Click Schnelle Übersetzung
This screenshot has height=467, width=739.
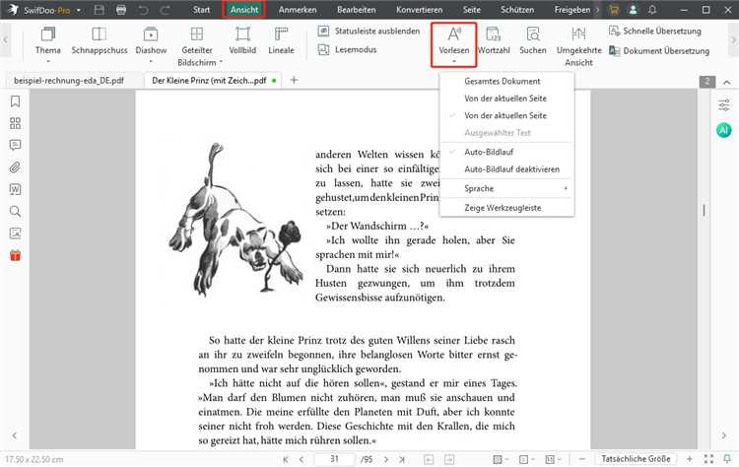point(655,32)
